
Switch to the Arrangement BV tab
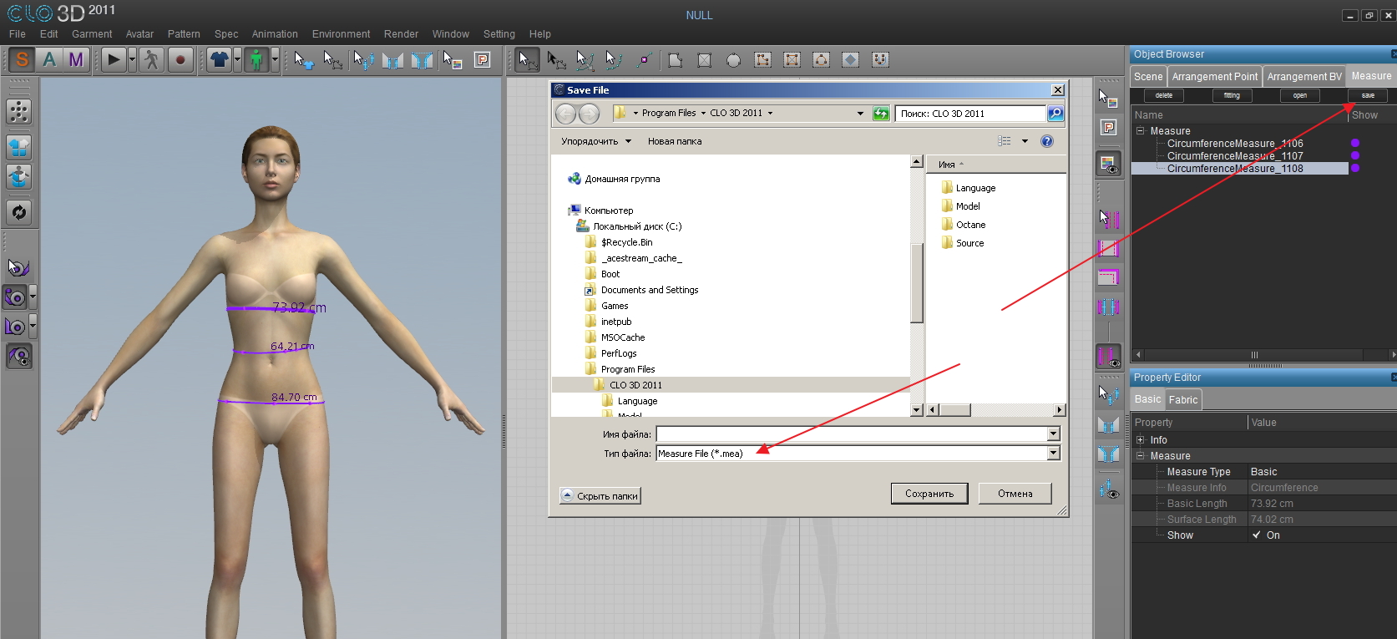pyautogui.click(x=1304, y=76)
